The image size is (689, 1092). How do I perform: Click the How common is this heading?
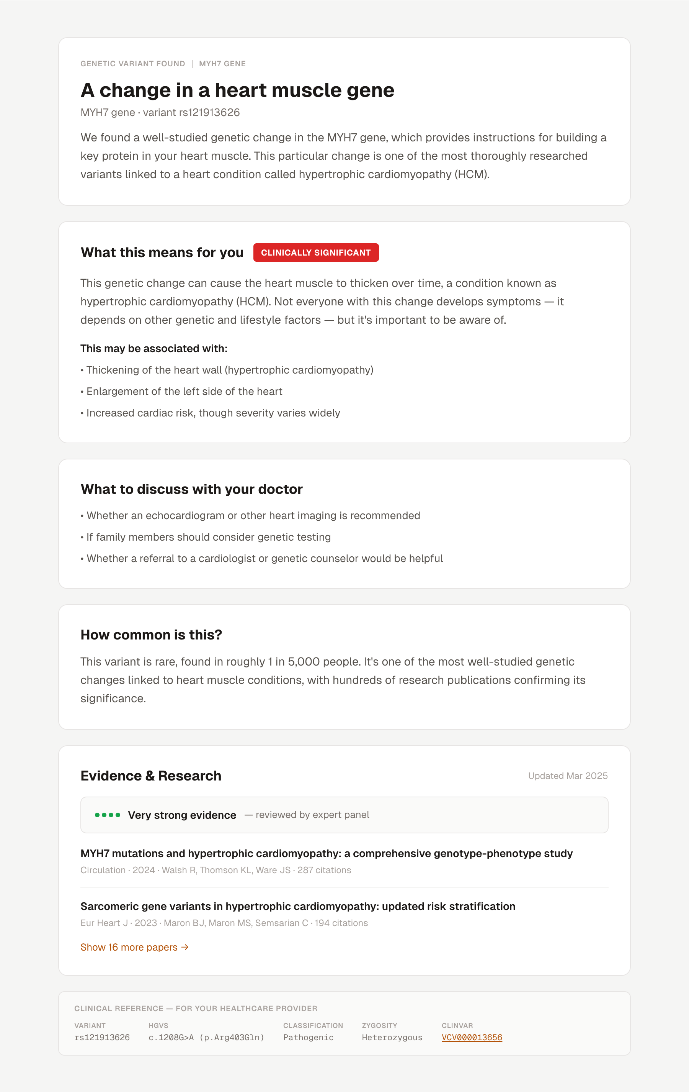[x=151, y=635]
